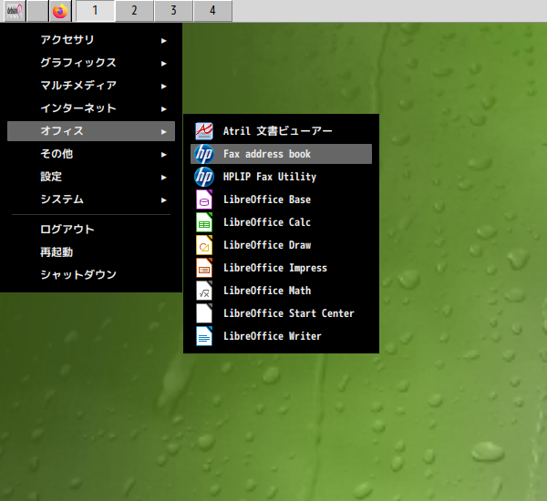Open the インターネット menu category

click(91, 108)
